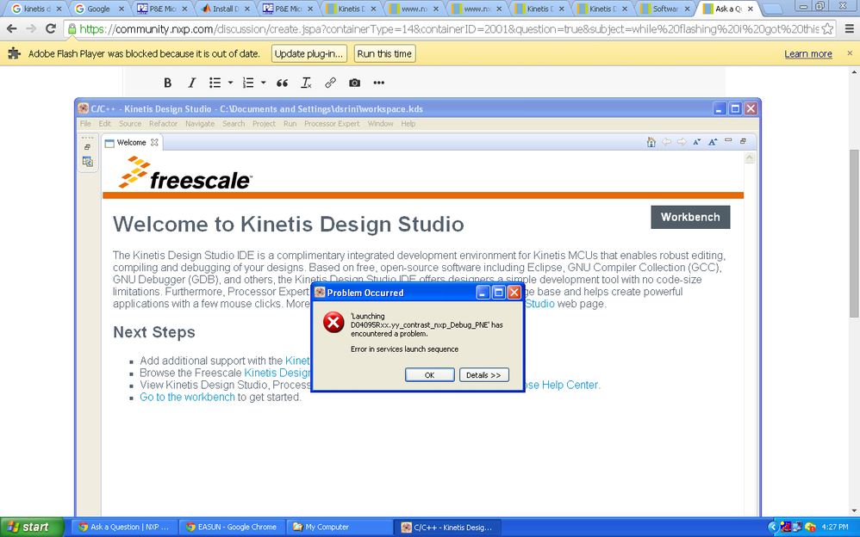Viewport: 860px width, 537px height.
Task: Click restore icon in left trim bar
Action: coord(87,147)
